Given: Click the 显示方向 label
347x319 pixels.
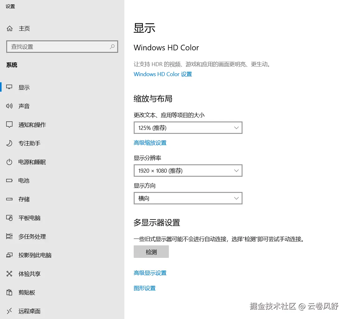Looking at the screenshot, I should (x=145, y=186).
